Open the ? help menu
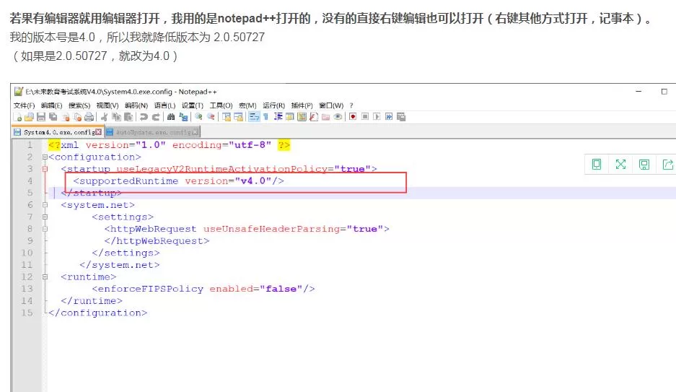The image size is (676, 392). point(351,105)
